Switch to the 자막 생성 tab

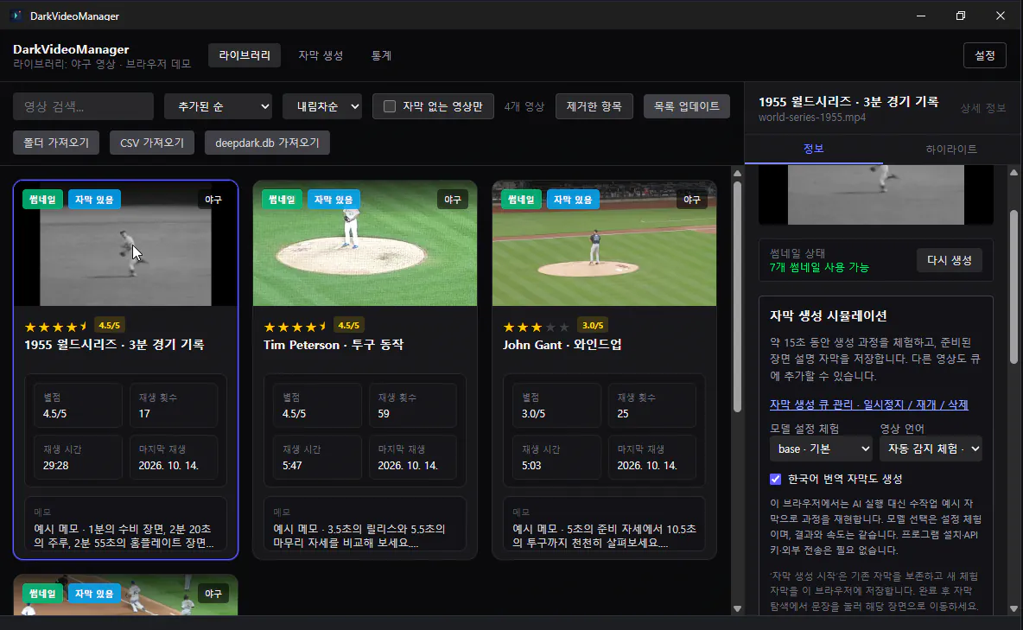(x=321, y=55)
